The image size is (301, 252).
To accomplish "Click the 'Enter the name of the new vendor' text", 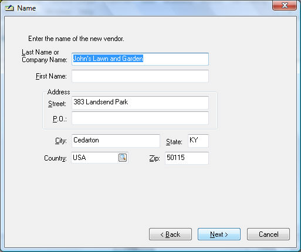I will pos(76,39).
